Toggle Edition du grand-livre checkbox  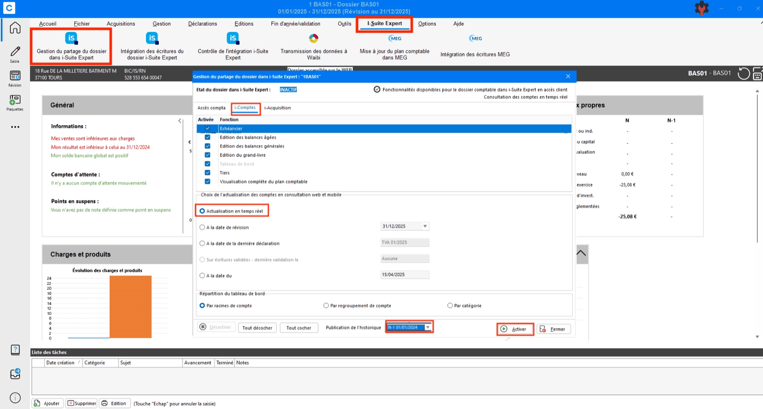coord(207,155)
